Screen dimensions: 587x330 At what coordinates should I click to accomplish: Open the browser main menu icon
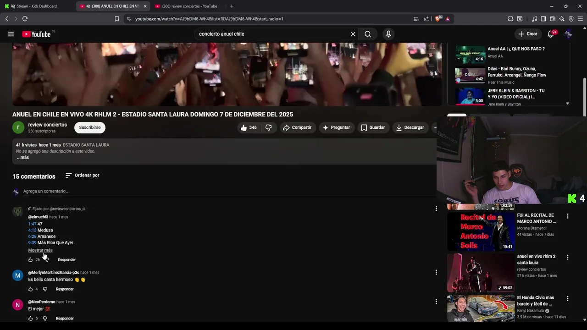[x=580, y=19]
